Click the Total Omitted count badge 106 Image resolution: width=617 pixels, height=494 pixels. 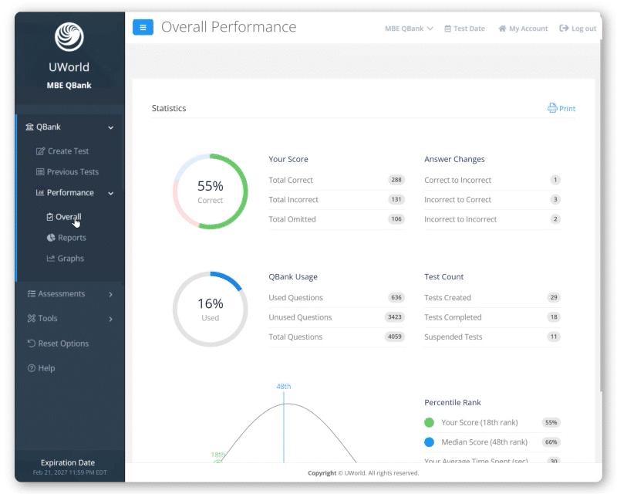[x=396, y=219]
